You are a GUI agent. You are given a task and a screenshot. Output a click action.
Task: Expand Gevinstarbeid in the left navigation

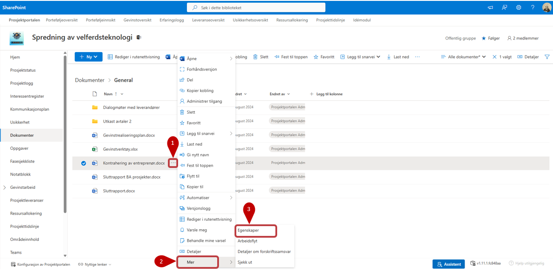4,187
